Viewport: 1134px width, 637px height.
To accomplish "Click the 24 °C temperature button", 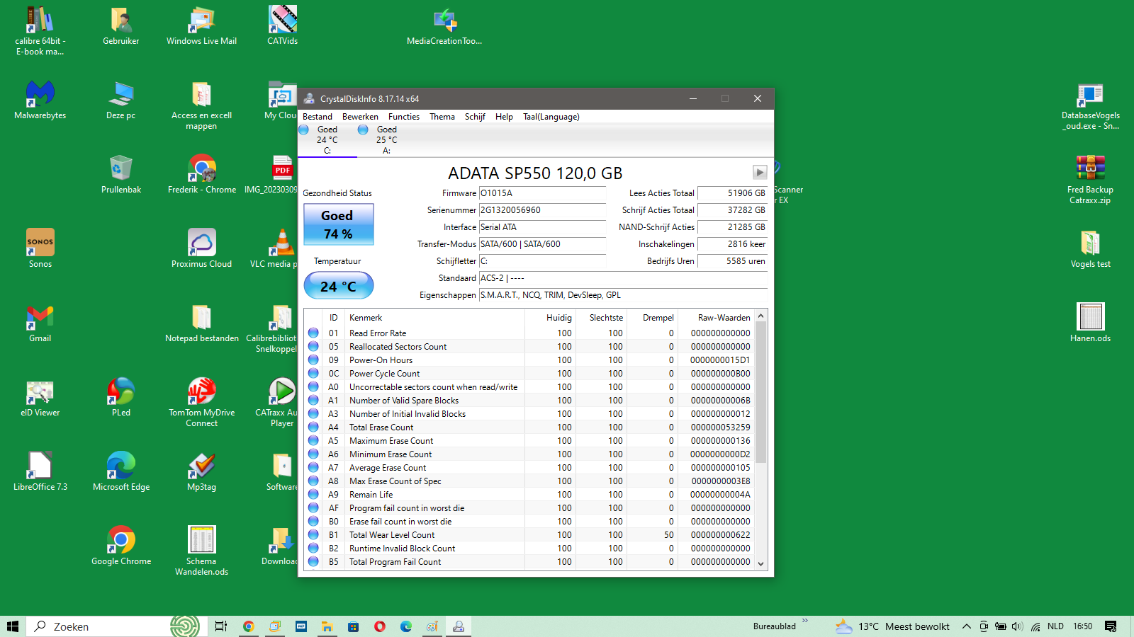I will [338, 286].
